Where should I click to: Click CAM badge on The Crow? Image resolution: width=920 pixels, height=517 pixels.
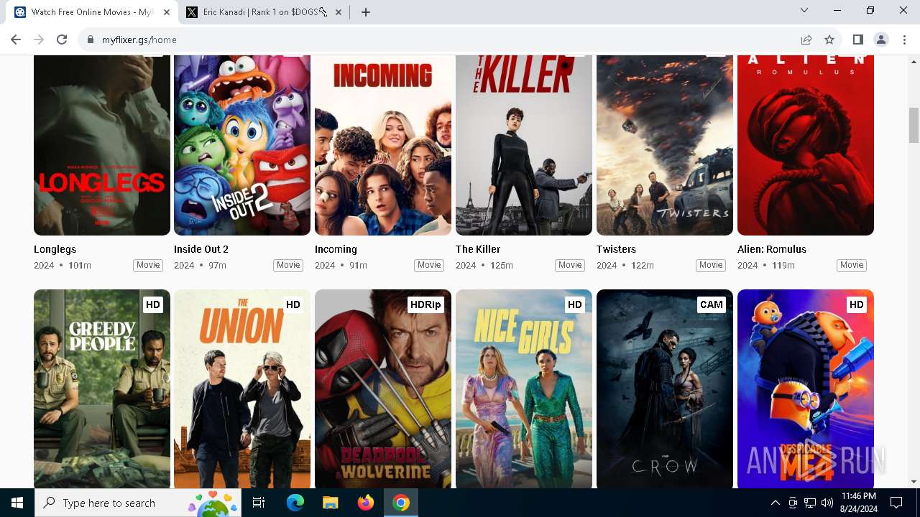tap(712, 304)
